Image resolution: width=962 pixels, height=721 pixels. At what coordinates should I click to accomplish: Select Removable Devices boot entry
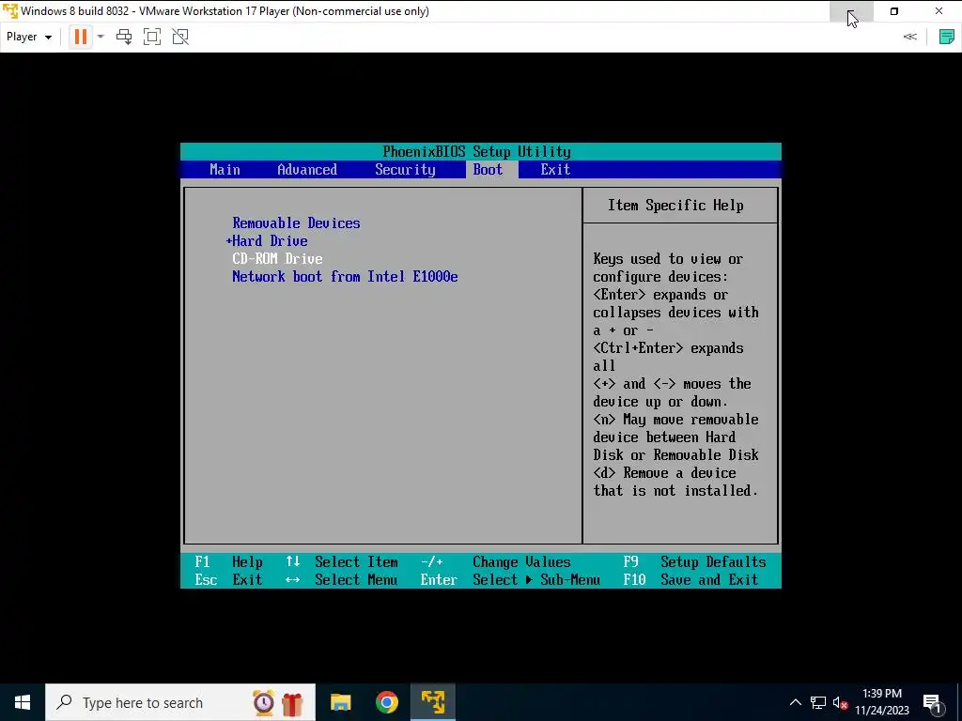pyautogui.click(x=296, y=223)
